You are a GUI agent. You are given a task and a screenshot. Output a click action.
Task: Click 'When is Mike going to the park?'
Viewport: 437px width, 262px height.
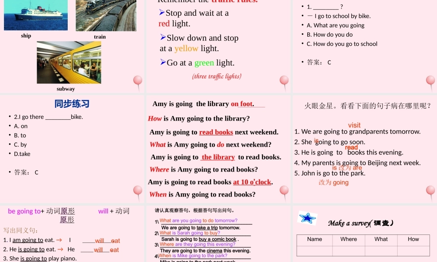pyautogui.click(x=193, y=255)
